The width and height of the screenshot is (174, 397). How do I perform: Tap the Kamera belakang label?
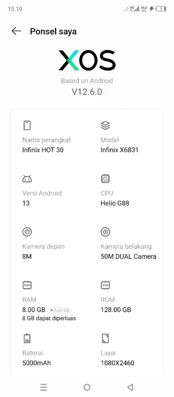click(126, 247)
